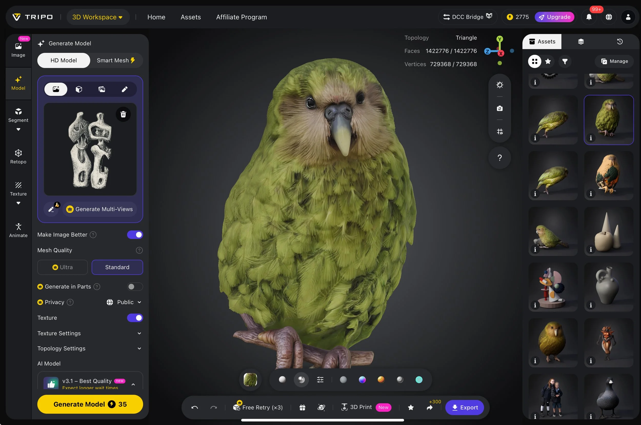This screenshot has height=425, width=641.
Task: Click the Upgrade button
Action: pos(555,17)
